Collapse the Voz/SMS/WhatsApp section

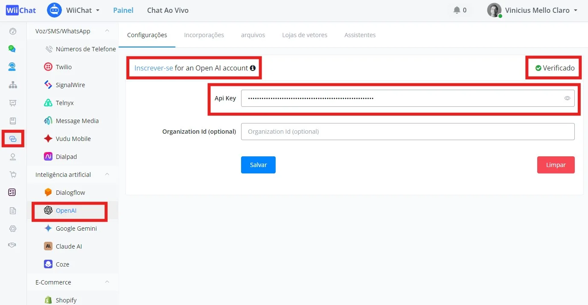[107, 31]
